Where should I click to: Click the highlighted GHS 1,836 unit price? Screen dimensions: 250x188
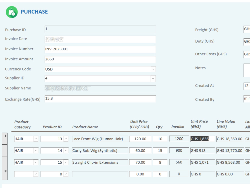tap(202, 139)
